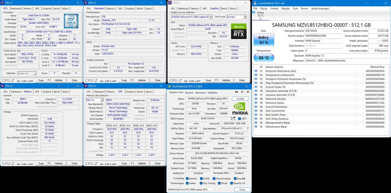
Task: Select the Dysk menu in CrystalDiskInfo
Action: click(x=295, y=8)
